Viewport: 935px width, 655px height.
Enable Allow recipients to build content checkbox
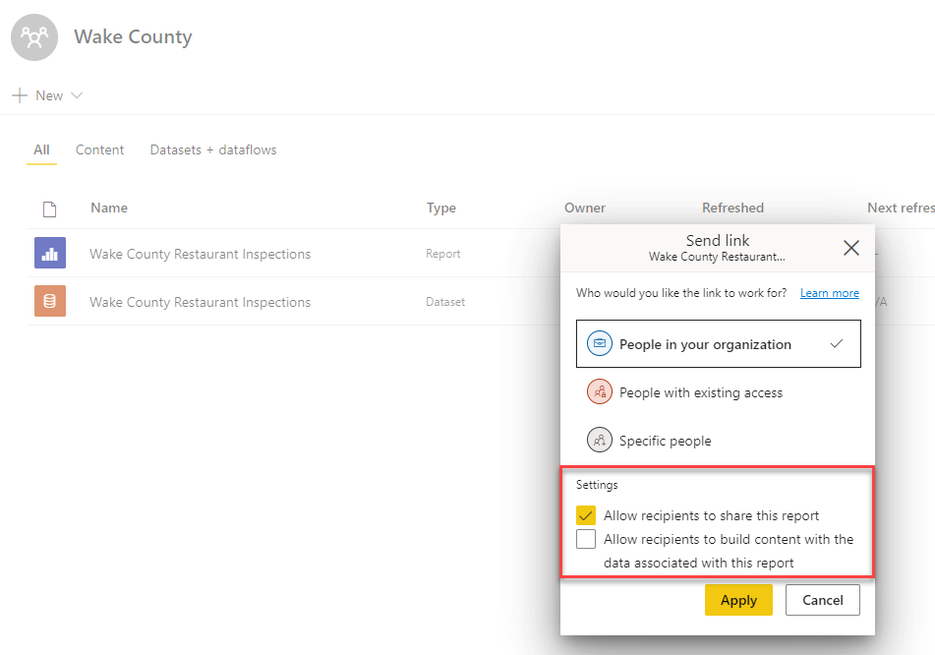pos(586,539)
